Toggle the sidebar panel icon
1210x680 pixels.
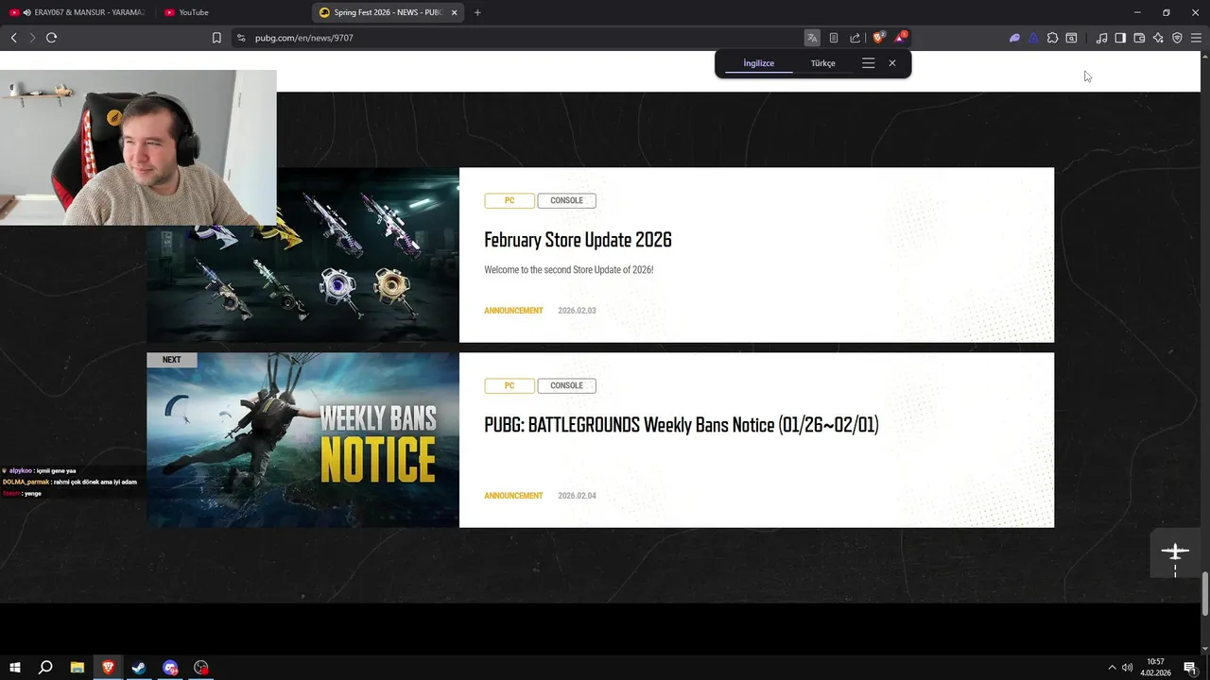pos(1120,38)
